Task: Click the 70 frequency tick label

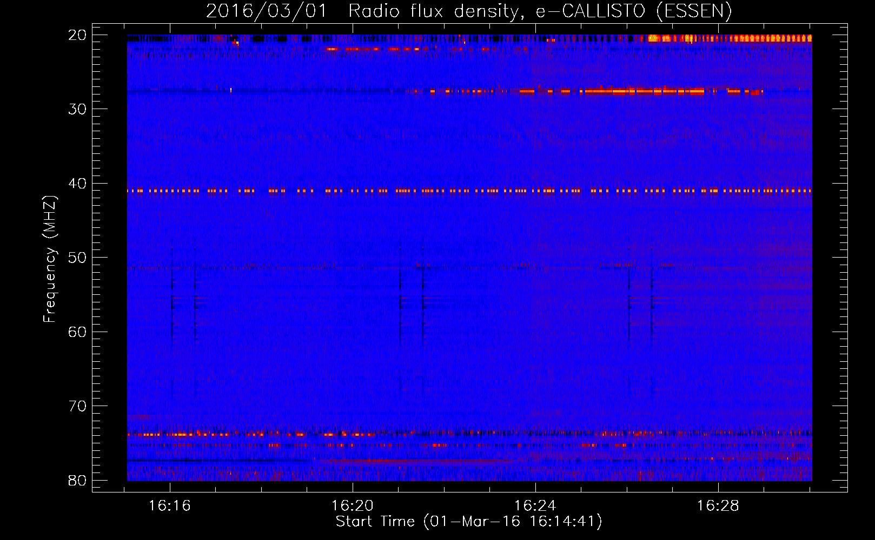Action: 77,406
